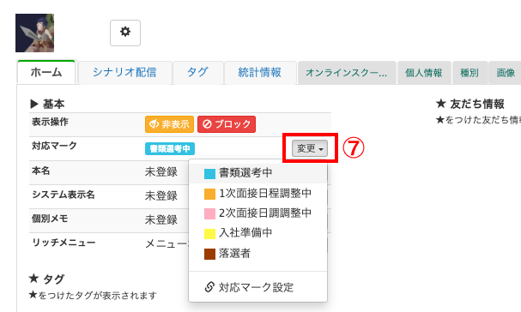Select the blue 書類選考中 option
The width and height of the screenshot is (521, 312).
tap(257, 173)
